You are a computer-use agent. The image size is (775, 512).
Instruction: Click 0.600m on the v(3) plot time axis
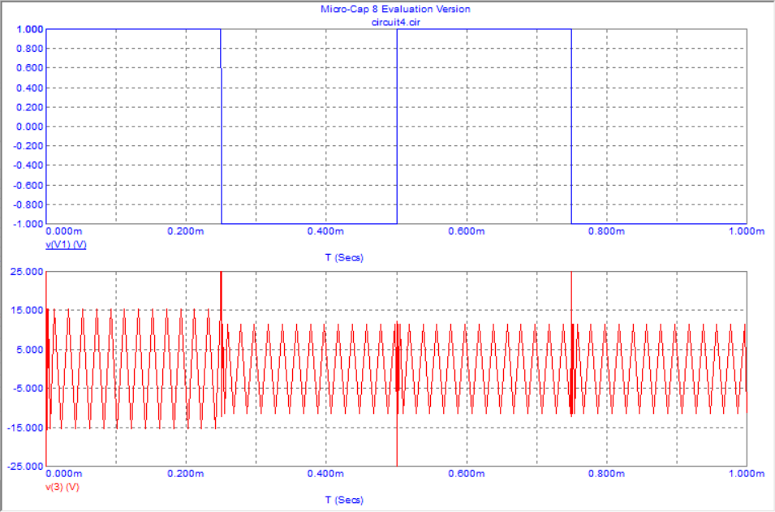pyautogui.click(x=466, y=473)
